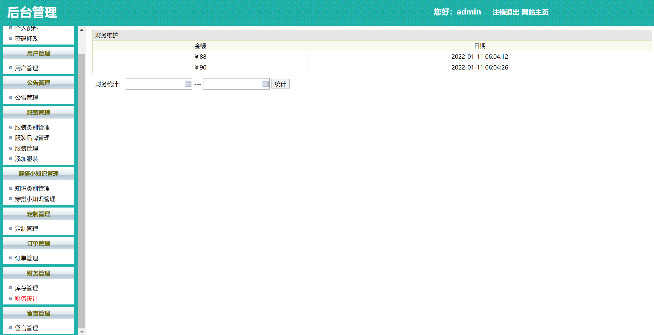Viewport: 654px width, 335px height.
Task: Open 密码修改 sidebar item
Action: coord(26,38)
